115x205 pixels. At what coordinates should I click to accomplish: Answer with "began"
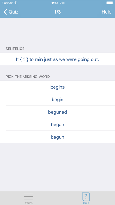[x=58, y=125]
